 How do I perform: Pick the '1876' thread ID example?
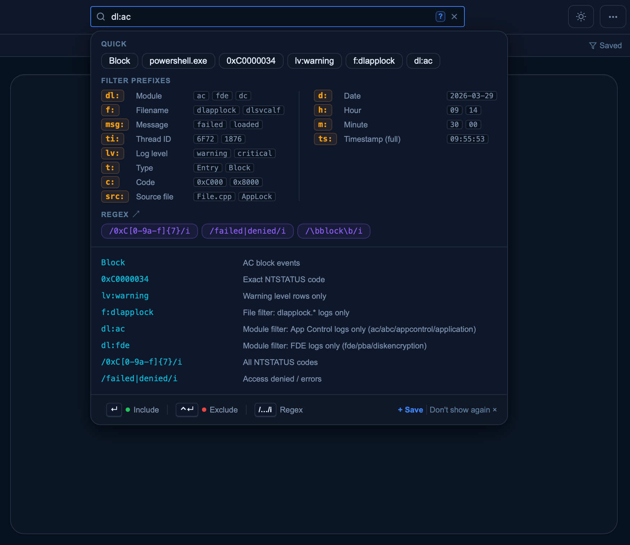point(233,139)
